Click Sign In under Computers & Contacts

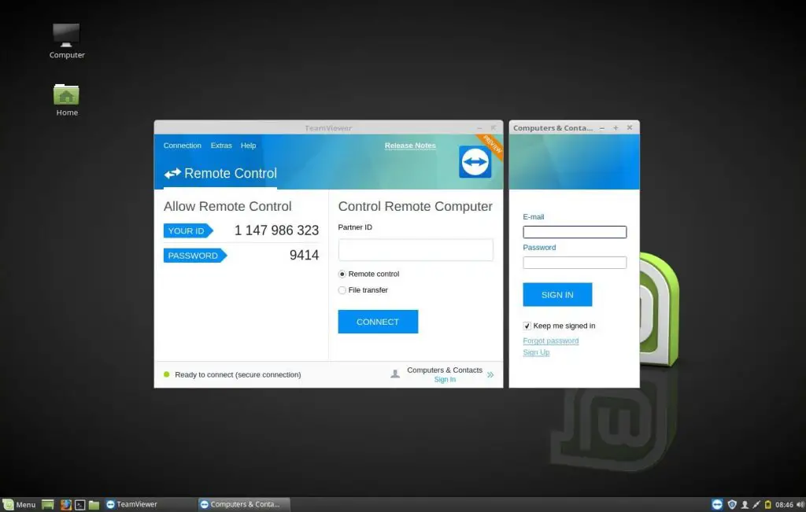point(445,380)
